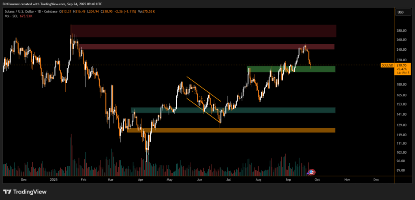
Task: Select the green support zone near 210
Action: (x=291, y=69)
